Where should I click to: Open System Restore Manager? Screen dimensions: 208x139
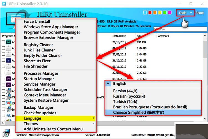pyautogui.click(x=46, y=100)
